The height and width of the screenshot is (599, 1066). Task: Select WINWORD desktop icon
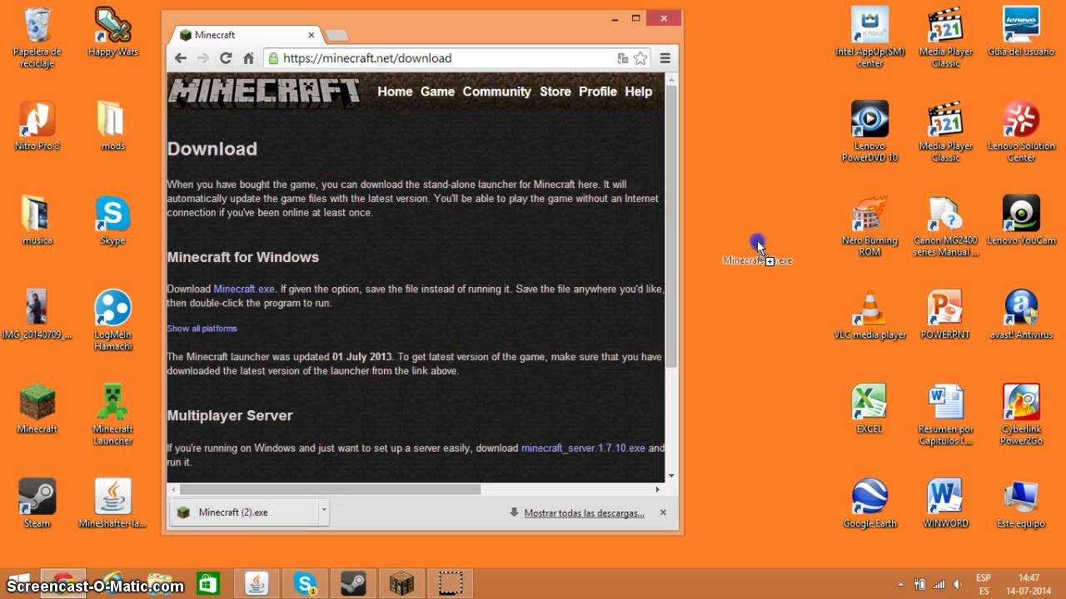point(945,503)
